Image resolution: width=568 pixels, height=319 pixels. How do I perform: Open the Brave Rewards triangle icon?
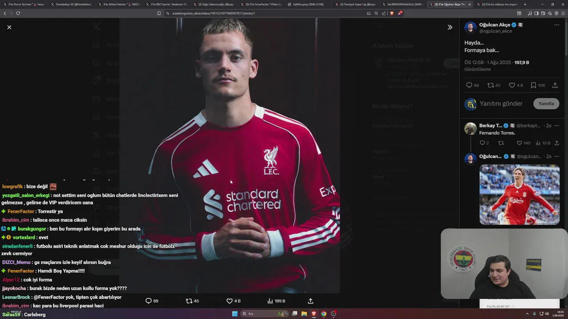[x=399, y=13]
